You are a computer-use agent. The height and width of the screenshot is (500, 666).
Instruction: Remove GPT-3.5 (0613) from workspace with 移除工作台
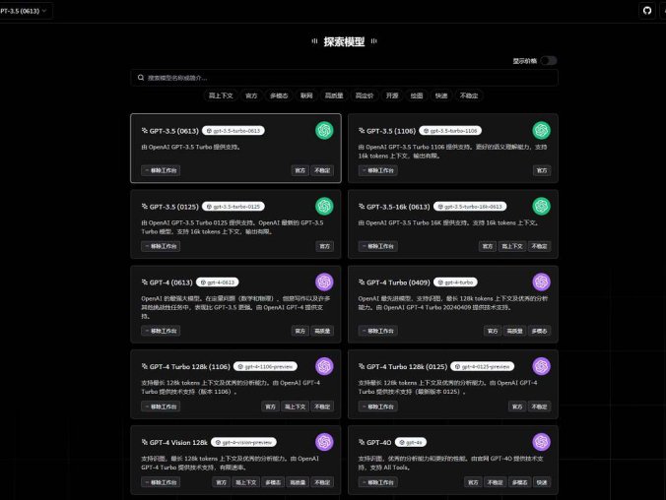click(x=161, y=170)
